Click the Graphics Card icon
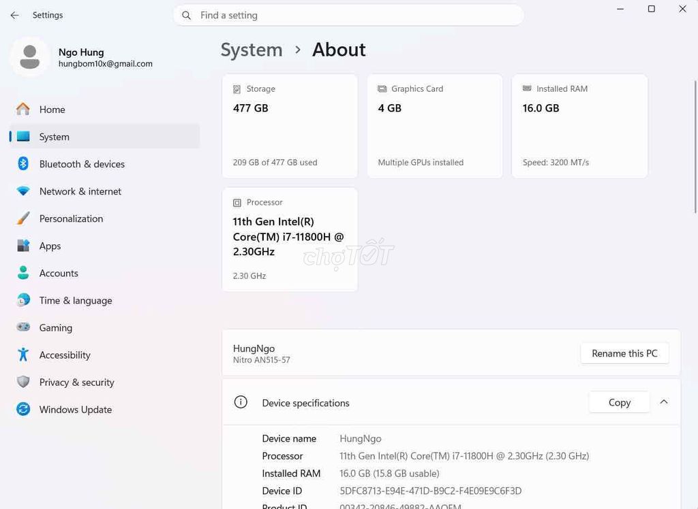This screenshot has height=509, width=698. [382, 89]
